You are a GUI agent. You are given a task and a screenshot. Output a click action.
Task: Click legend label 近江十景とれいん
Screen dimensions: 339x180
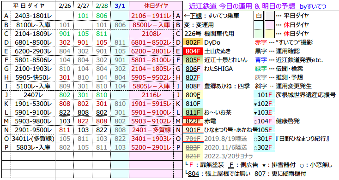point(226,60)
